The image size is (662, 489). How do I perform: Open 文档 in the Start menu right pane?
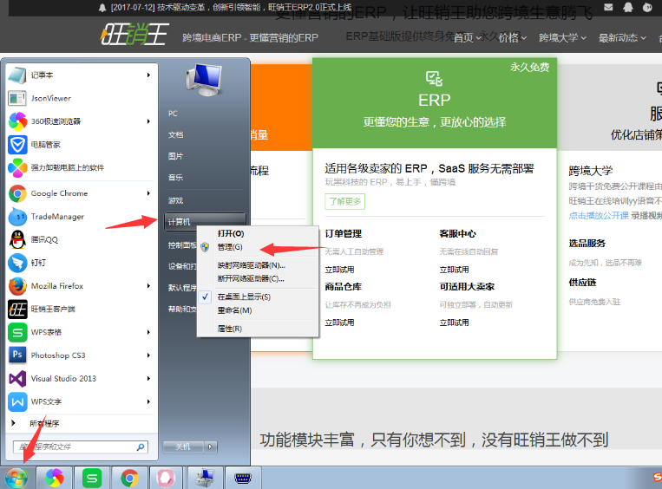click(x=175, y=135)
